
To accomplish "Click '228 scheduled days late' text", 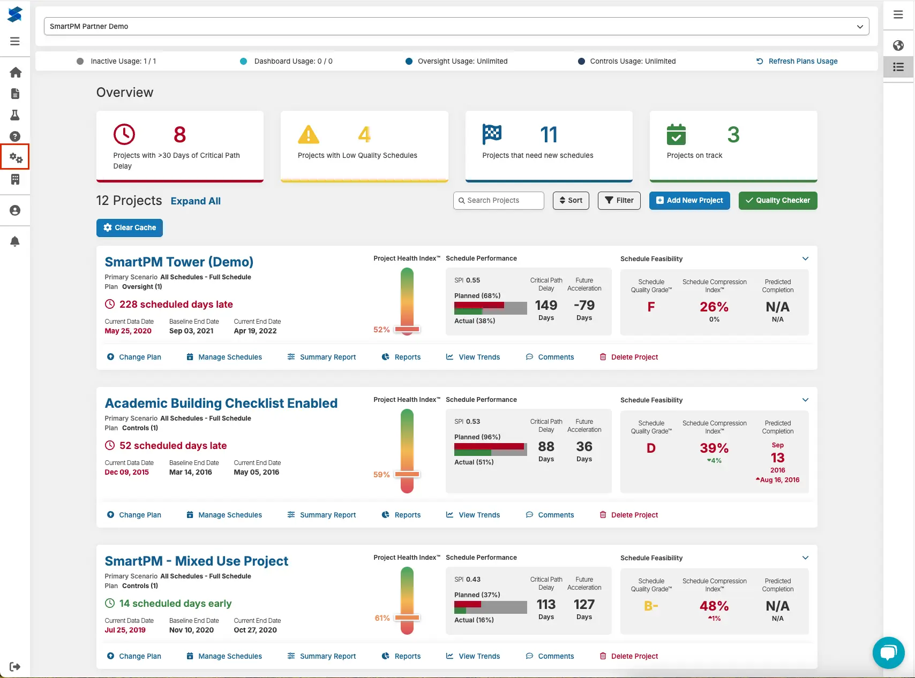I will (176, 304).
